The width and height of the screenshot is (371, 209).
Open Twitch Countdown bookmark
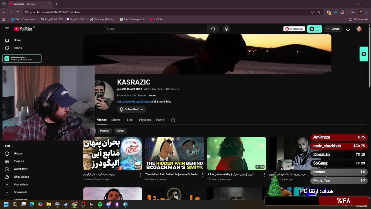[24, 19]
